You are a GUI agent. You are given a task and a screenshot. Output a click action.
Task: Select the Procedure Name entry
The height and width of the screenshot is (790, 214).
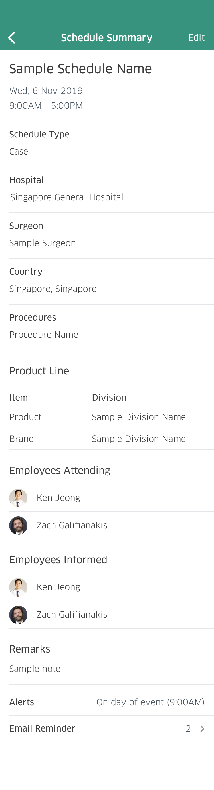click(x=44, y=335)
